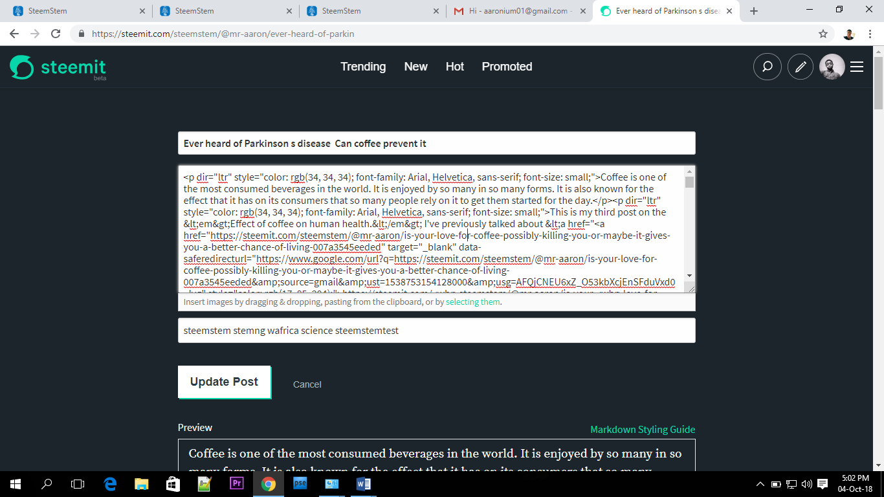This screenshot has width=884, height=497.
Task: Go back to the previous page
Action: 14,34
